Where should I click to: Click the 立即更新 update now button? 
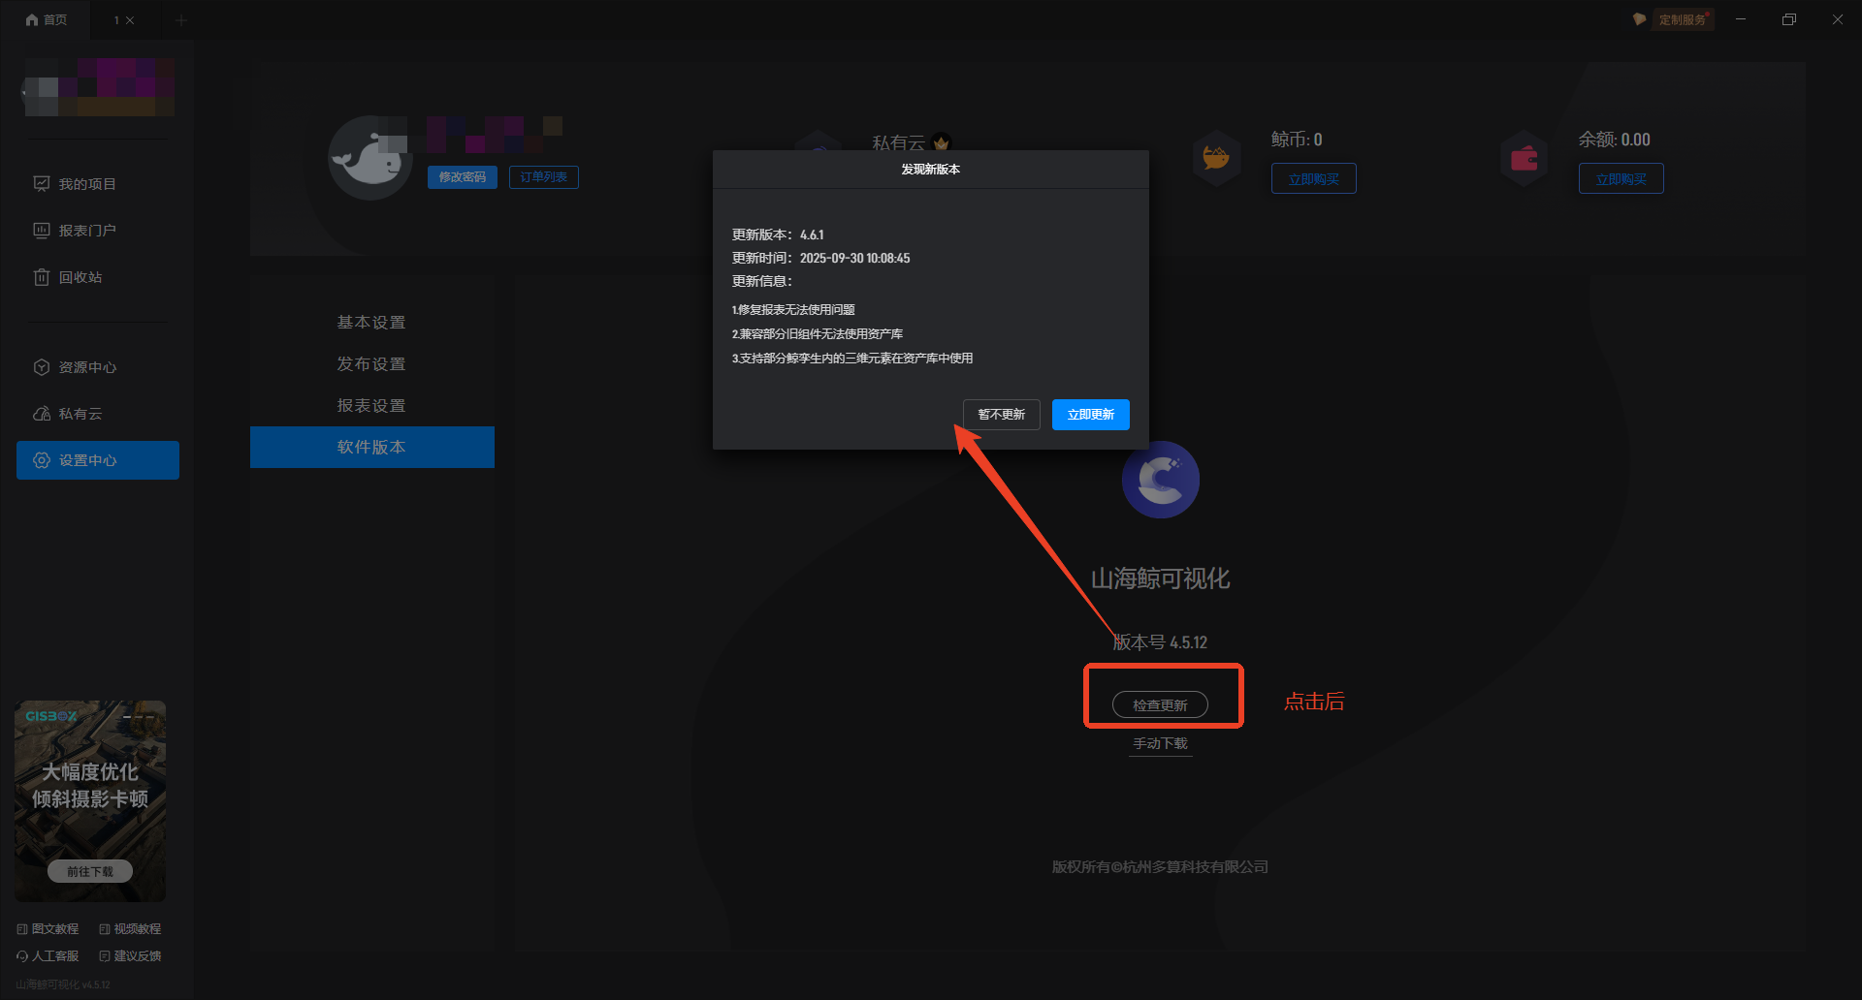point(1090,415)
